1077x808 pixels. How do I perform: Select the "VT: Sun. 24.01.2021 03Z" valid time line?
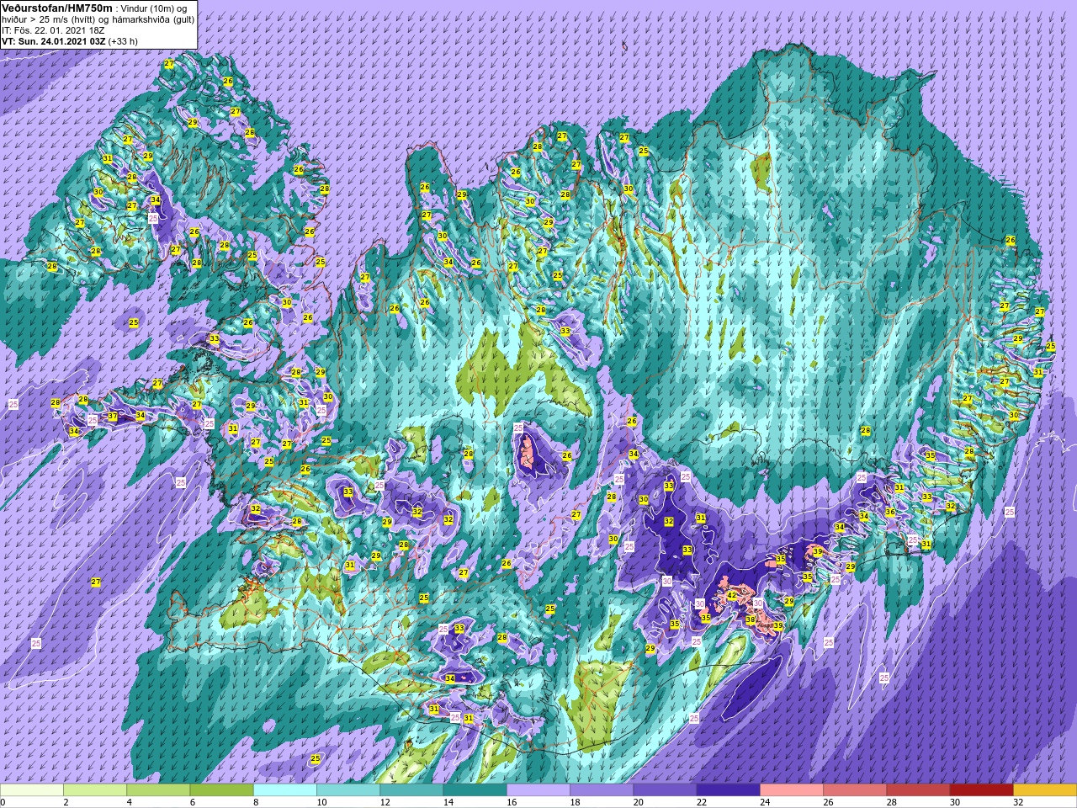[53, 40]
